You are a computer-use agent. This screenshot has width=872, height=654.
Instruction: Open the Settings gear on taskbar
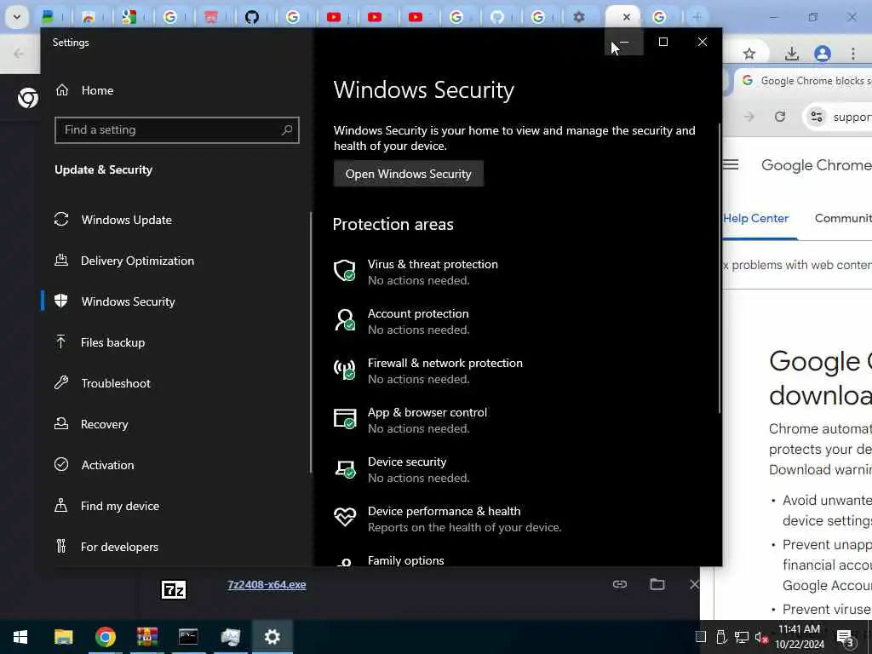(x=272, y=637)
